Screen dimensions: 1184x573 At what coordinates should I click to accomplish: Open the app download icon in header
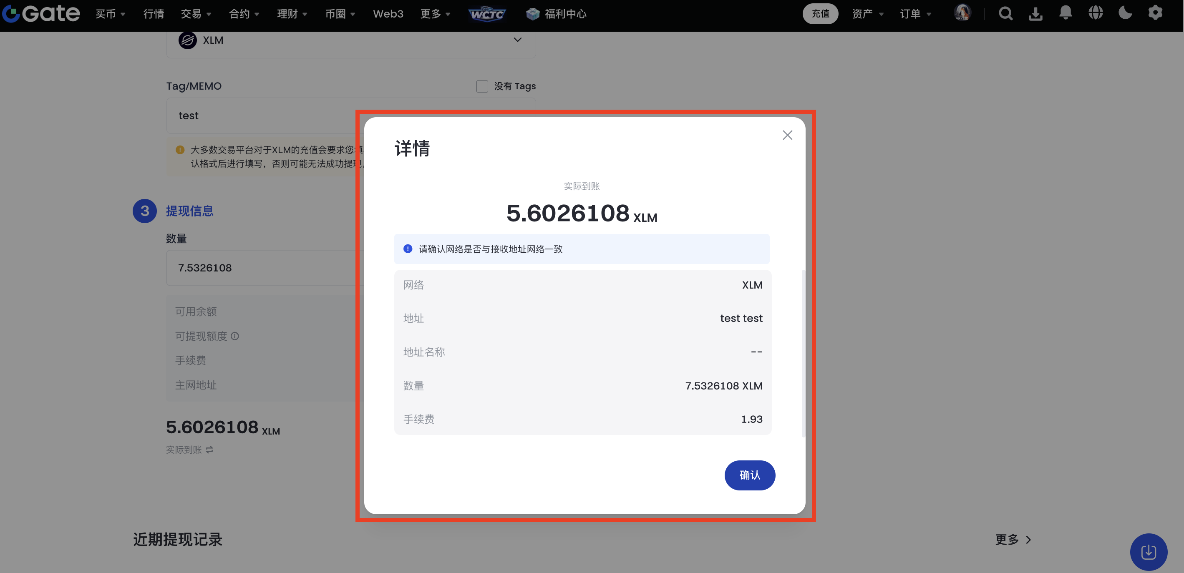pos(1035,14)
